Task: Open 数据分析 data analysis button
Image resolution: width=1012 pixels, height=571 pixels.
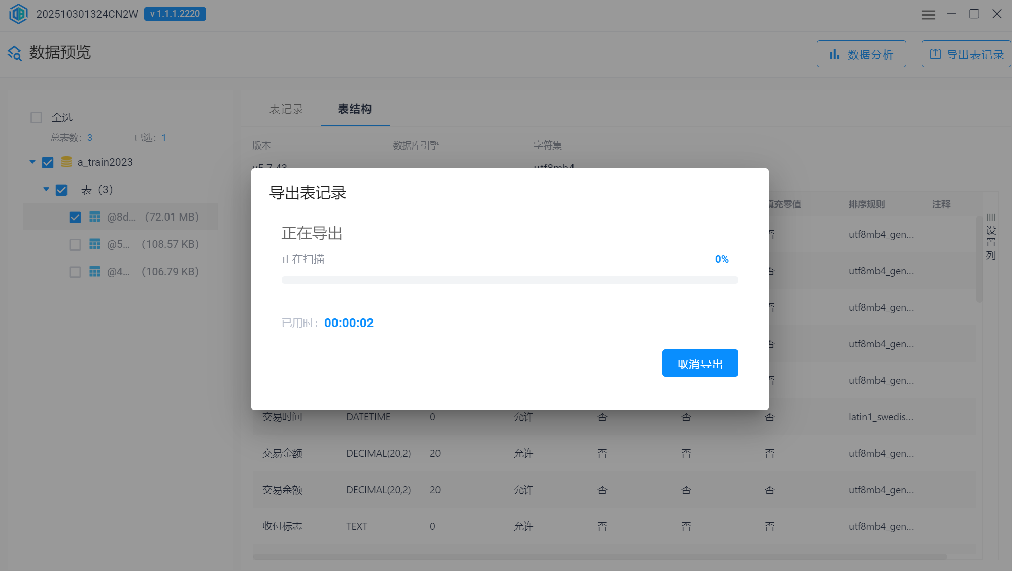Action: click(861, 54)
